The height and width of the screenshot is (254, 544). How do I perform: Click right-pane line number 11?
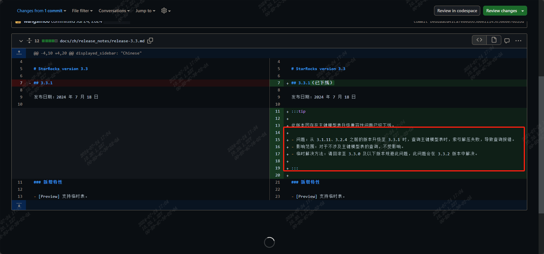(x=277, y=111)
